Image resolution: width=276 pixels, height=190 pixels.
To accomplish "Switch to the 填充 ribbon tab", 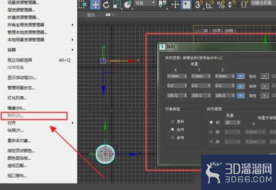I will click(x=91, y=15).
